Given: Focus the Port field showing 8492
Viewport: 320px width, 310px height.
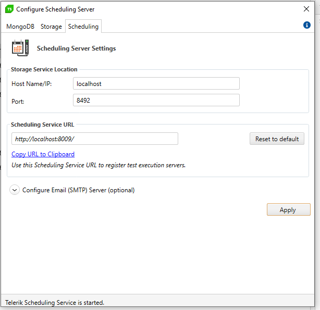Looking at the screenshot, I should click(x=156, y=100).
